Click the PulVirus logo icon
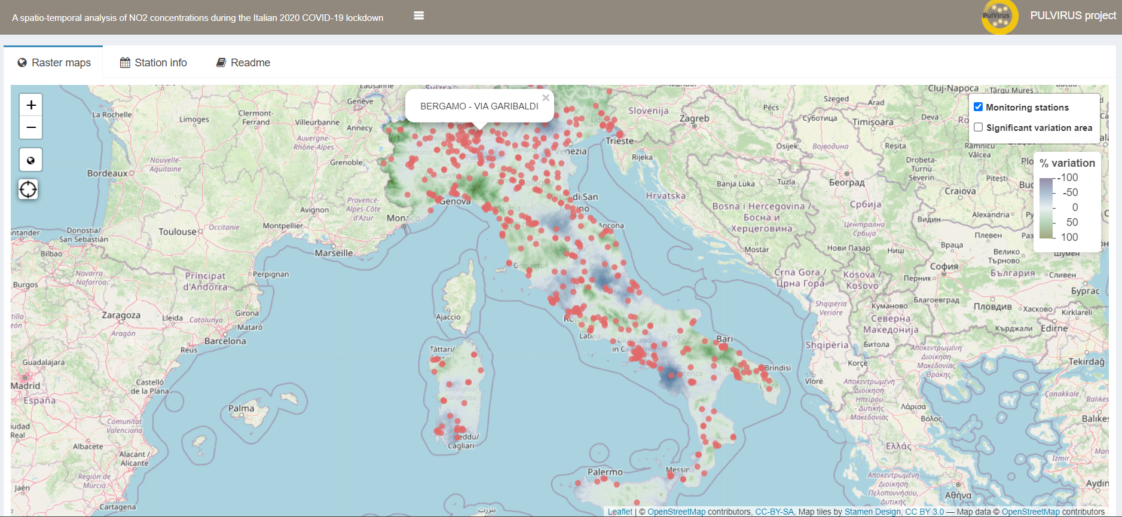 click(999, 17)
